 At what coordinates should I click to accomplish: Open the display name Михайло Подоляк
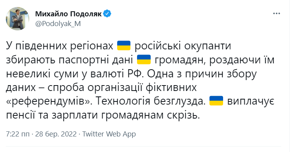pyautogui.click(x=69, y=14)
